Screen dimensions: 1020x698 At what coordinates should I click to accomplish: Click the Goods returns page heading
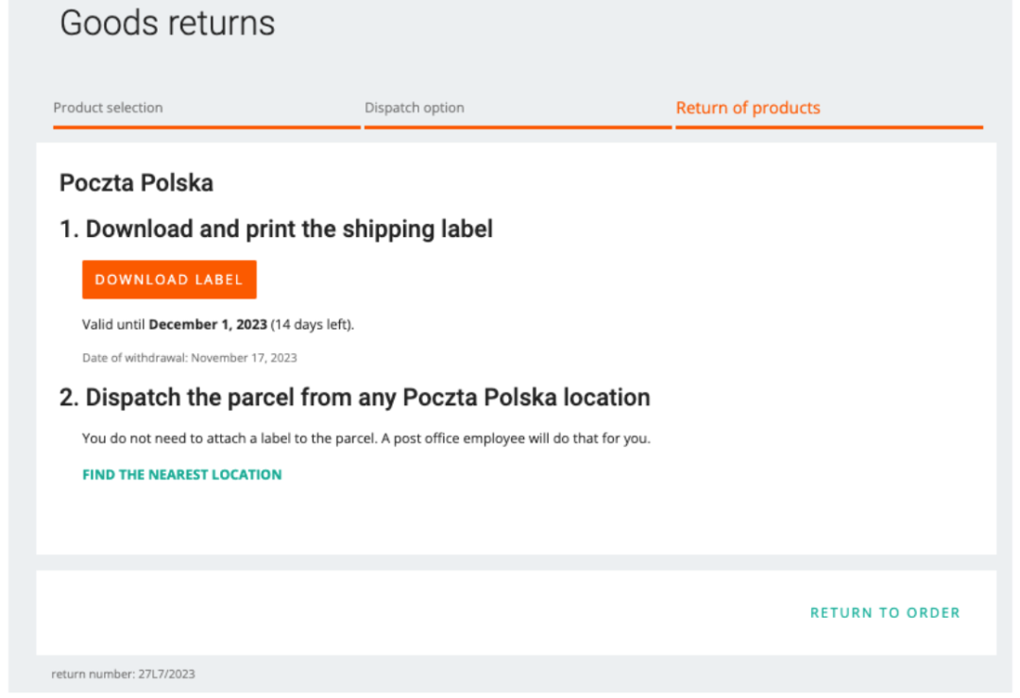167,23
